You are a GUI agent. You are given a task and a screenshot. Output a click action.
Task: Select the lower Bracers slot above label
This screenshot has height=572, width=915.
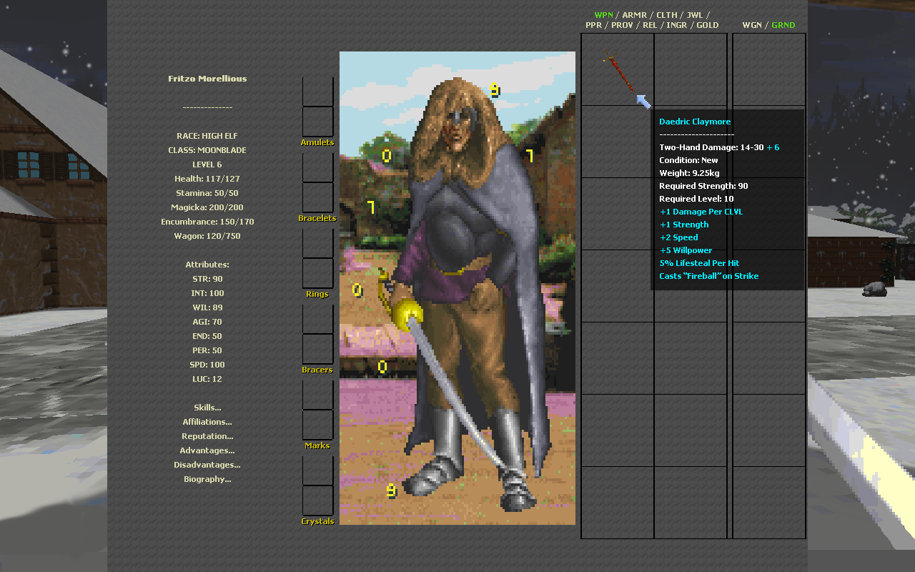317,349
